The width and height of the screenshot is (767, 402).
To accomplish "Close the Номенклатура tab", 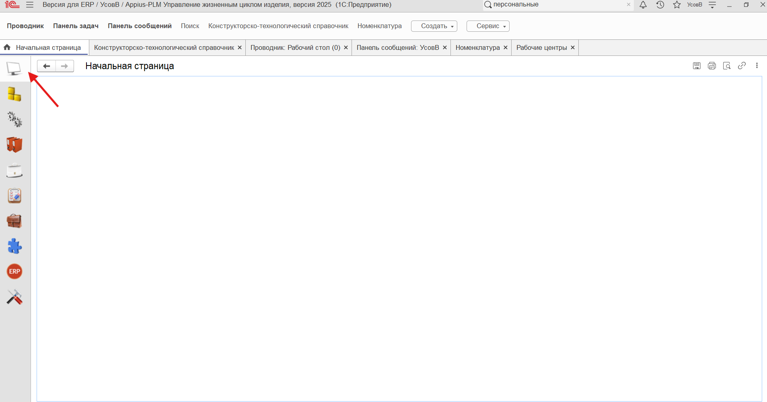I will click(506, 47).
